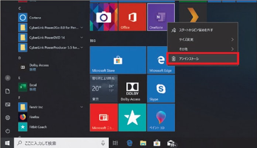This screenshot has width=257, height=148.
Task: Open the Fitbit Coach star tile
Action: pyautogui.click(x=132, y=117)
